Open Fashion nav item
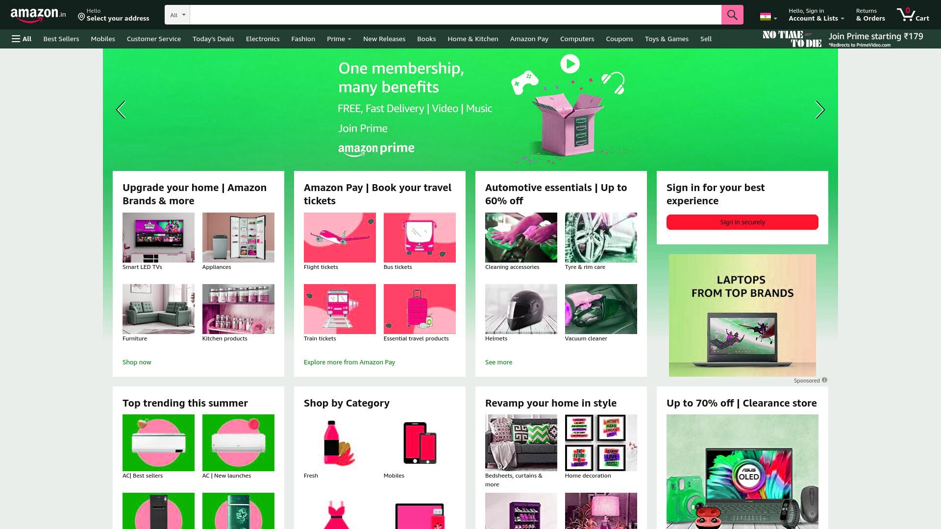941x529 pixels. (x=303, y=39)
